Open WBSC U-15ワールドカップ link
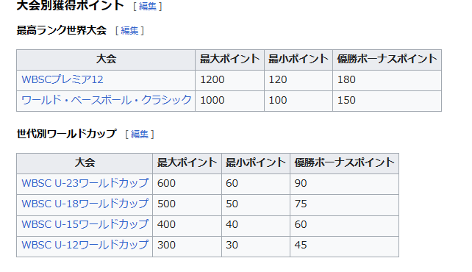The image size is (472, 272). point(85,224)
